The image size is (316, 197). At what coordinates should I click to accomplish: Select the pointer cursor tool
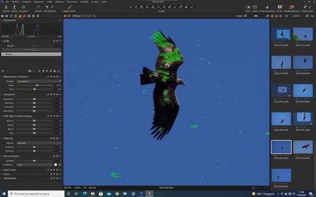pos(131,7)
